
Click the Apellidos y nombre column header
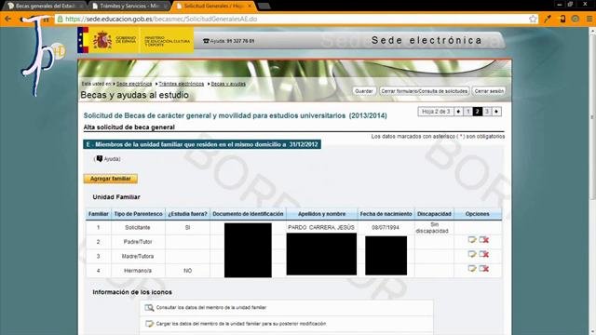(322, 214)
